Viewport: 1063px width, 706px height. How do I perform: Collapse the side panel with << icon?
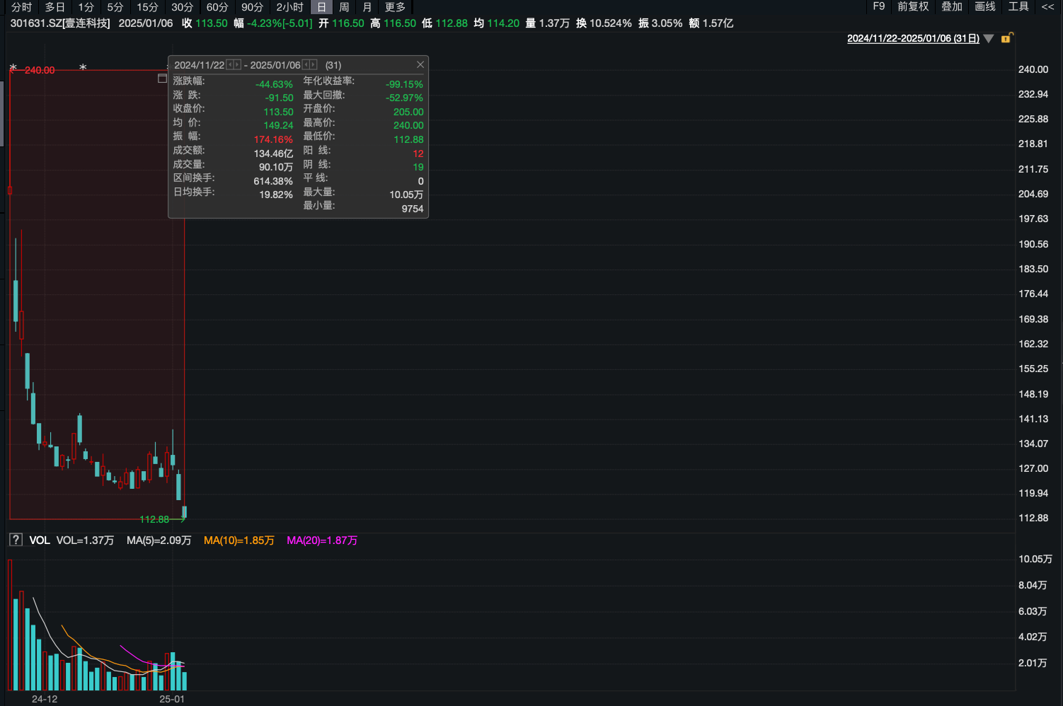click(1048, 7)
